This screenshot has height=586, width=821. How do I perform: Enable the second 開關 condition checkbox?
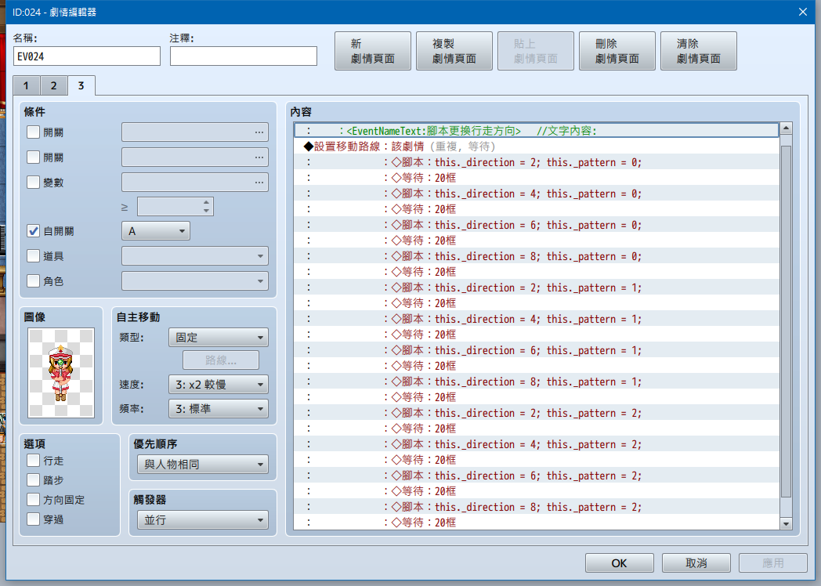click(x=33, y=157)
